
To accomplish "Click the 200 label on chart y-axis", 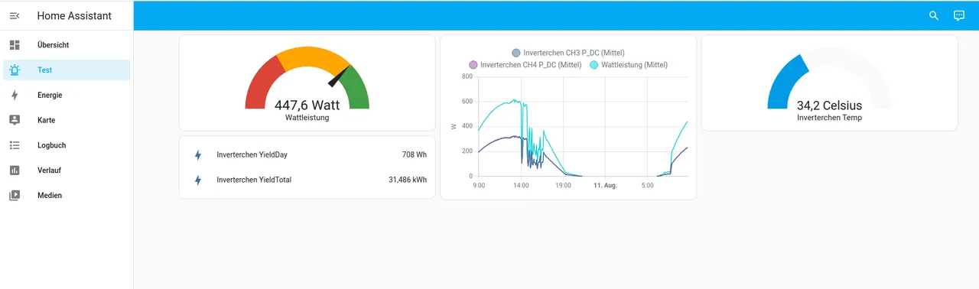I will click(467, 151).
